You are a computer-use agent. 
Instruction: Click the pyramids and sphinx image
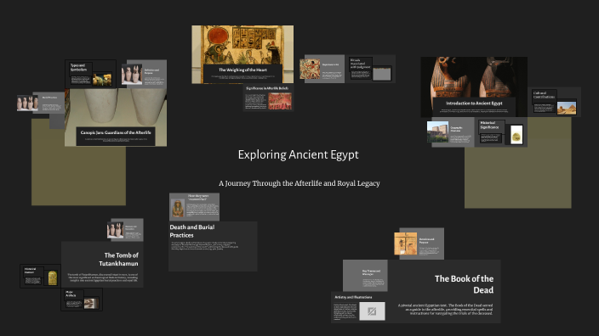567,108
